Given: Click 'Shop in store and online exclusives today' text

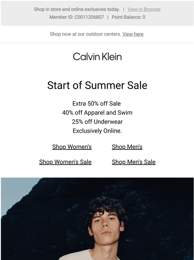Looking at the screenshot, I should coord(77,9).
